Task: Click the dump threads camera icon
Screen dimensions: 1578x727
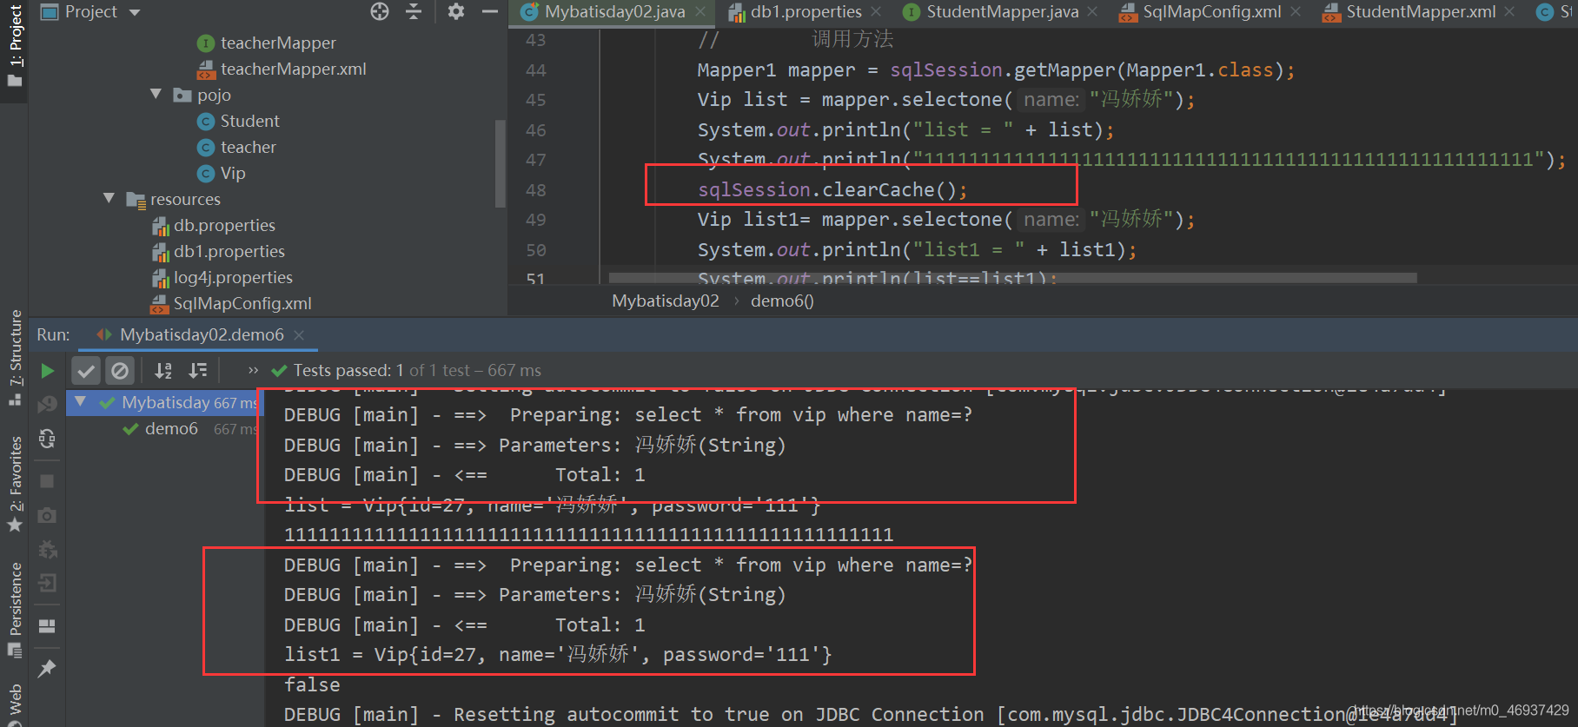Action: pyautogui.click(x=47, y=515)
